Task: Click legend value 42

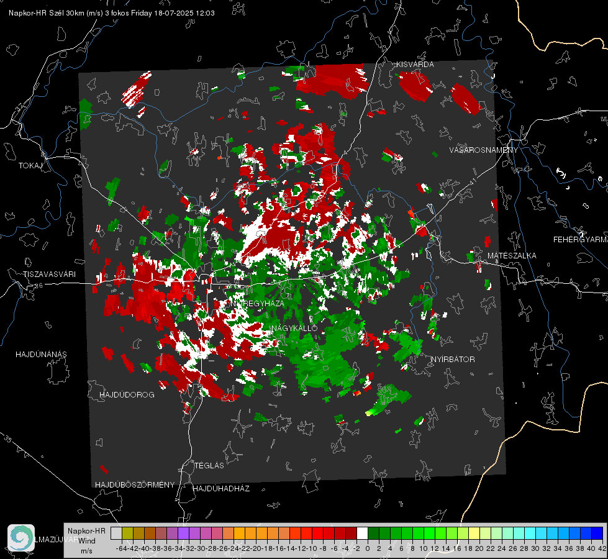Action: pos(602,549)
